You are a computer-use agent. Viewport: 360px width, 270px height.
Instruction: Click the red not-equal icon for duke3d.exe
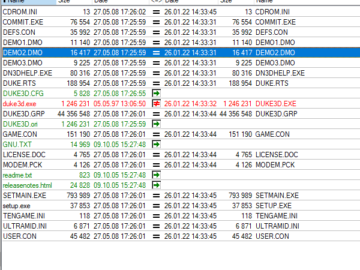coord(156,104)
